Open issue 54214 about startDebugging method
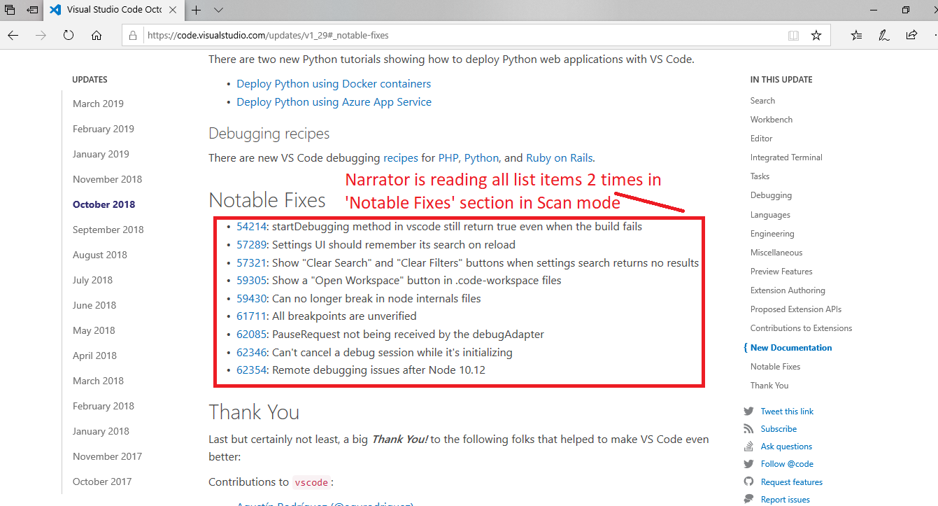The width and height of the screenshot is (938, 506). tap(250, 226)
